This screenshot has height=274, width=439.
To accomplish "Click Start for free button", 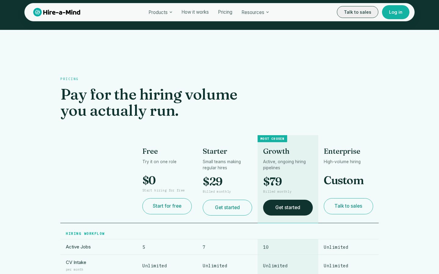I will 167,206.
